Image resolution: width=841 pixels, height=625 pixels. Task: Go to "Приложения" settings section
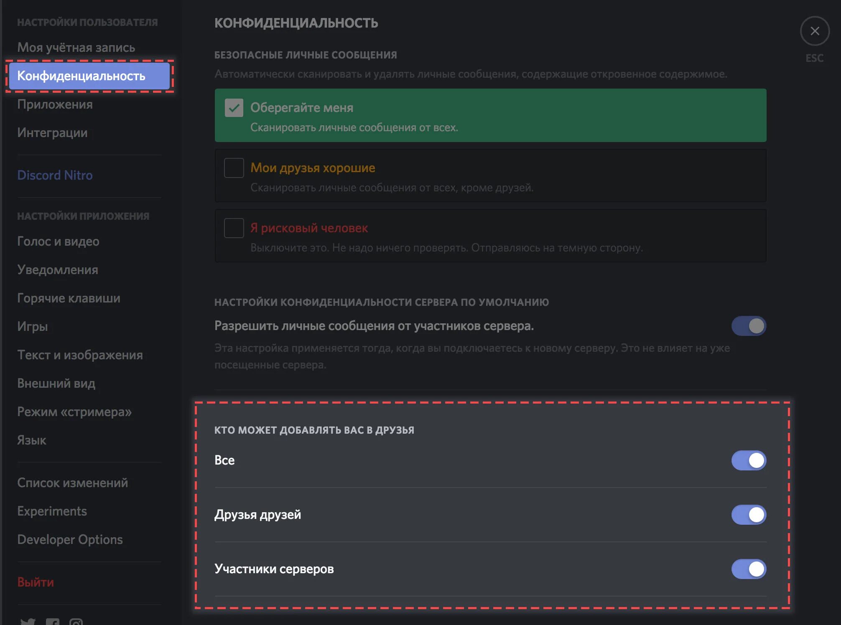pyautogui.click(x=55, y=104)
